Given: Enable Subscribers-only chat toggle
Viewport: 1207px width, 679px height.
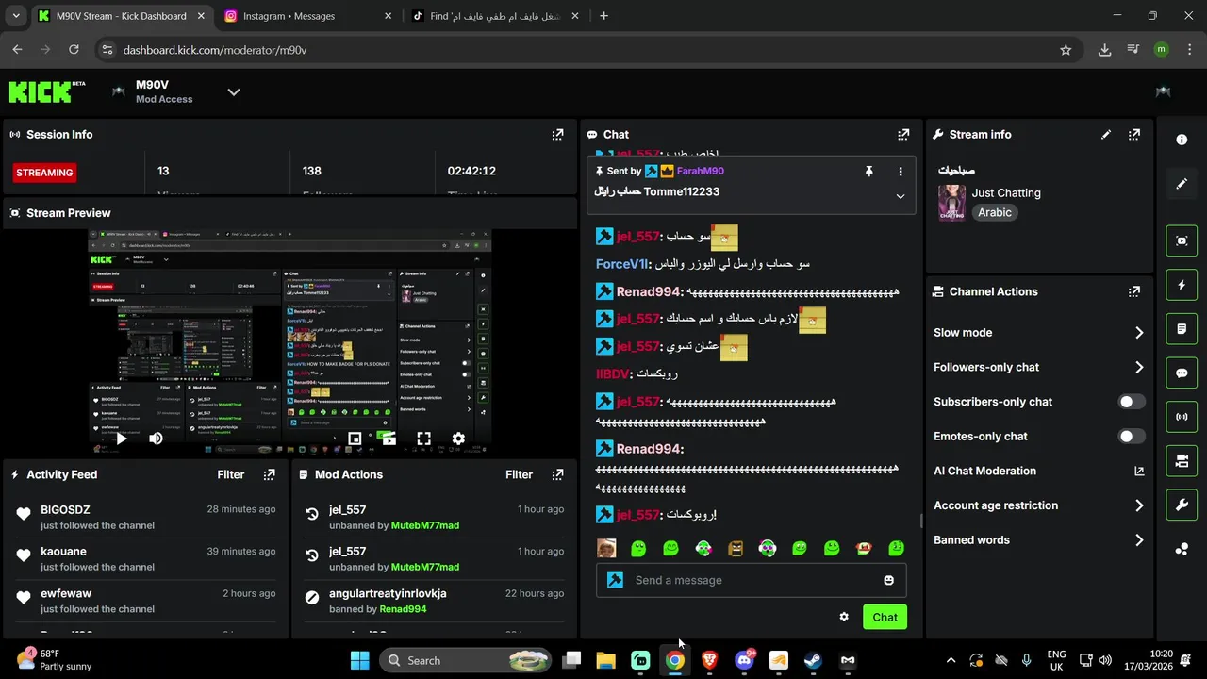Looking at the screenshot, I should [1132, 402].
